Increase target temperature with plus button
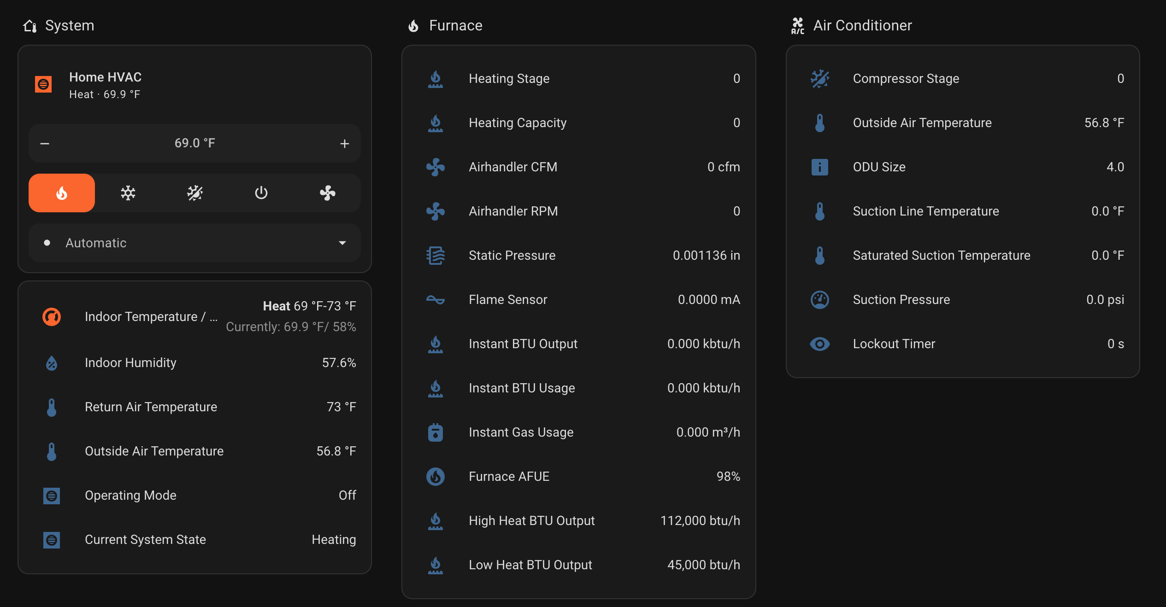1166x607 pixels. (x=345, y=144)
